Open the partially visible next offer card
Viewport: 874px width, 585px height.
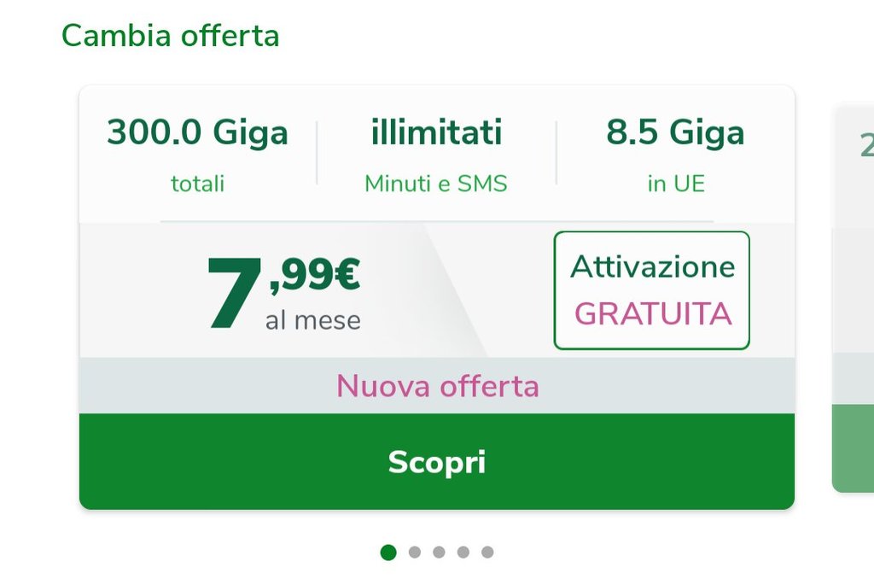click(854, 299)
